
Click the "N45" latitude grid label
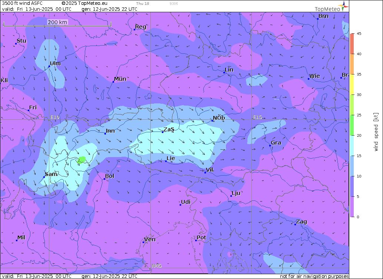157,266
